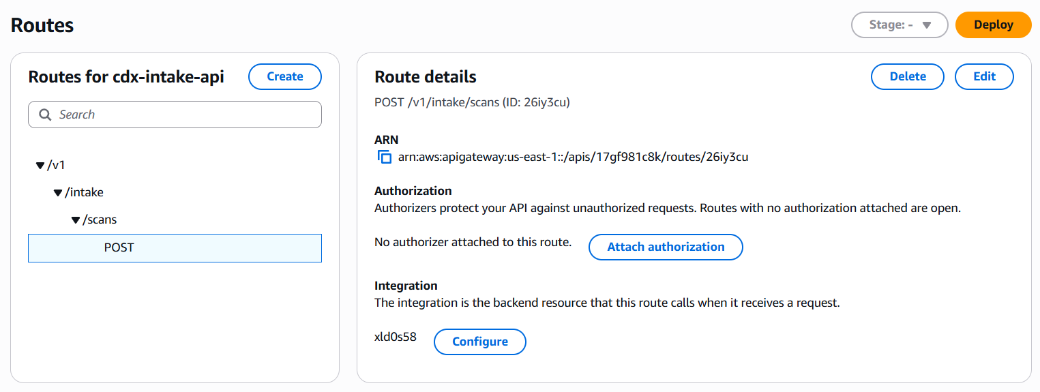Collapse the /scans node triangle
1040x392 pixels.
click(x=76, y=220)
